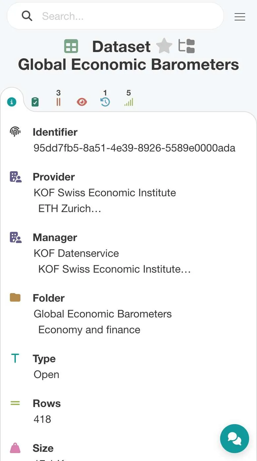
Task: Open the KOF Swiss Economic Institute provider
Action: coord(105,193)
